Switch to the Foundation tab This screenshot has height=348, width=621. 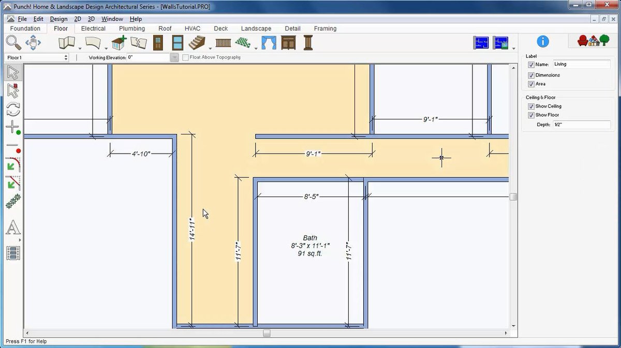pyautogui.click(x=25, y=28)
